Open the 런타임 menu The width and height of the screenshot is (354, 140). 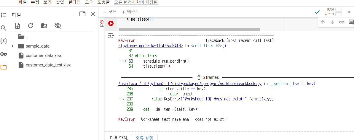coord(74,2)
